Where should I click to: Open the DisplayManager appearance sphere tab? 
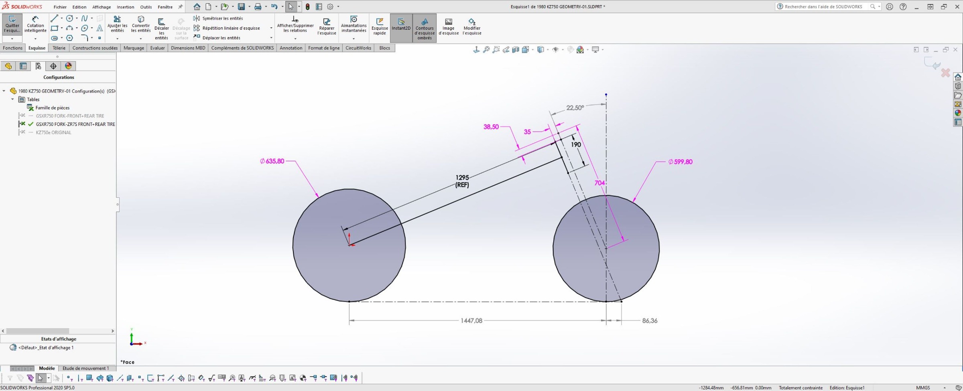tap(69, 66)
